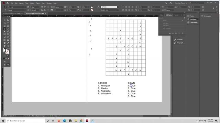220x123 pixels.
Task: Open the Essentials Classic workspace dropdown
Action: pos(181,3)
